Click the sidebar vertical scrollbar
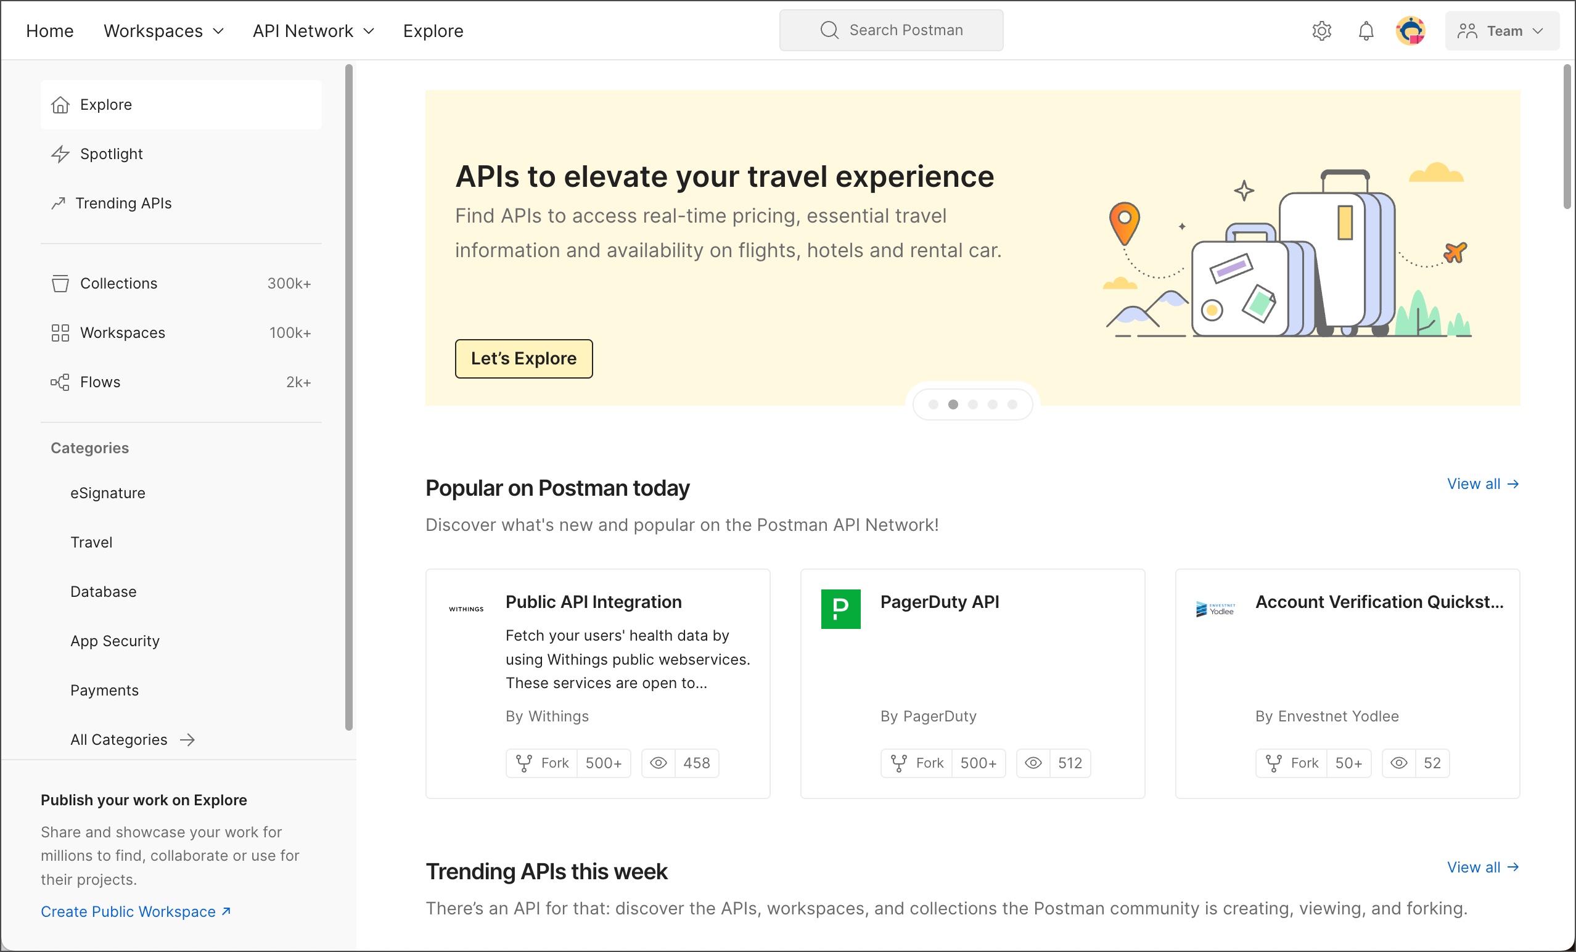Viewport: 1576px width, 952px height. click(x=348, y=396)
